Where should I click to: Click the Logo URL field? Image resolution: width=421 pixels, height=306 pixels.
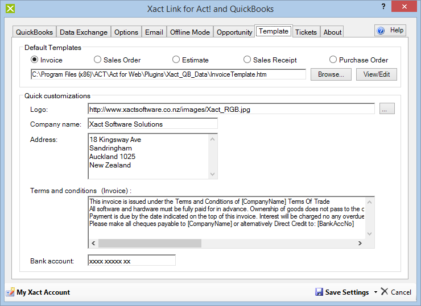pos(231,109)
